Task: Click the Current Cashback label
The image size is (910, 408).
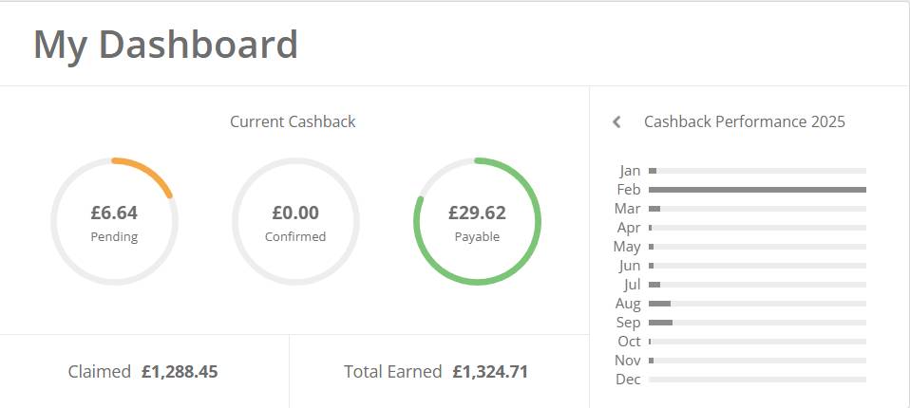Action: pyautogui.click(x=293, y=121)
